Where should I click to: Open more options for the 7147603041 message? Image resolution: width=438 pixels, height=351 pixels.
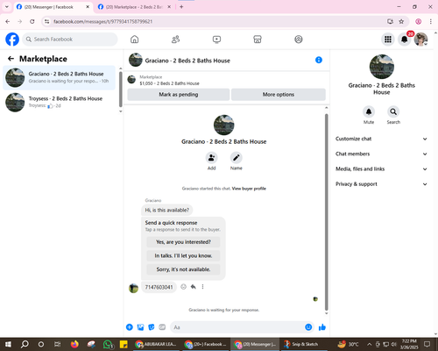(x=202, y=287)
